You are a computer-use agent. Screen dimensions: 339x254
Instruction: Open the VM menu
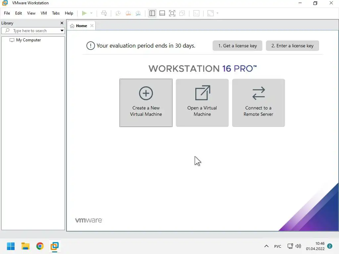(44, 13)
